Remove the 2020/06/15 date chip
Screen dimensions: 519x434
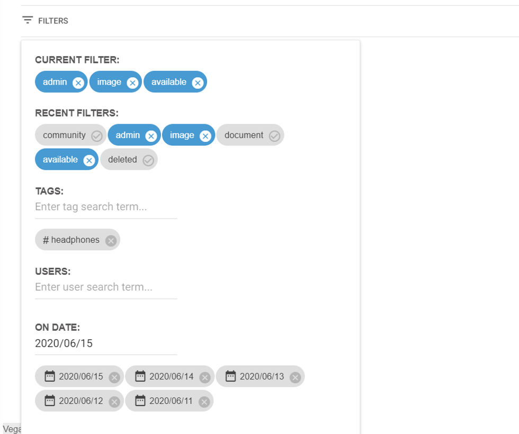tap(114, 377)
